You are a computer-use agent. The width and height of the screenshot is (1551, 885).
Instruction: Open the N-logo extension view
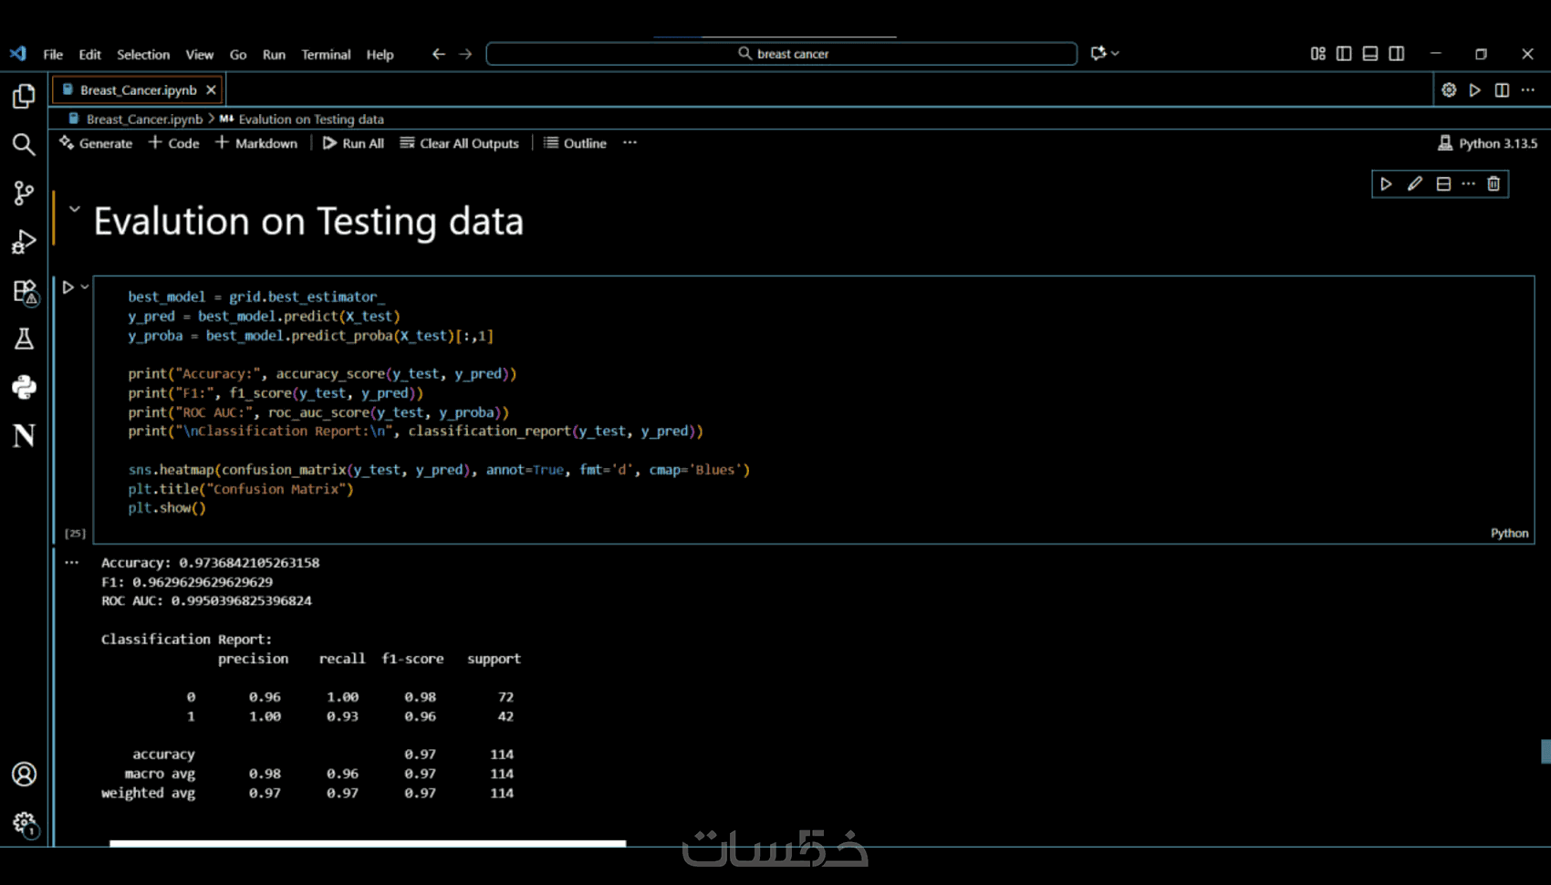[x=24, y=436]
